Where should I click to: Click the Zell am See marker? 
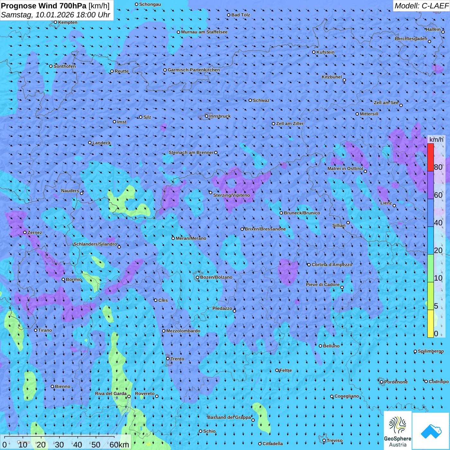coord(401,105)
